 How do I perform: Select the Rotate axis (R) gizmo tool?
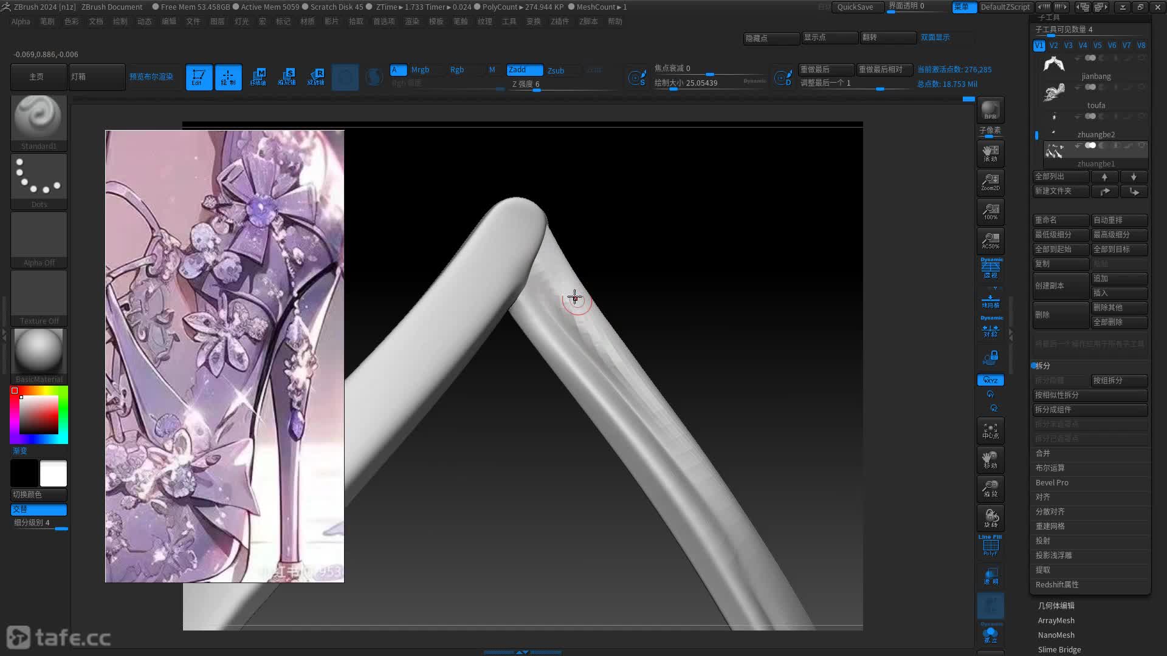click(x=316, y=77)
